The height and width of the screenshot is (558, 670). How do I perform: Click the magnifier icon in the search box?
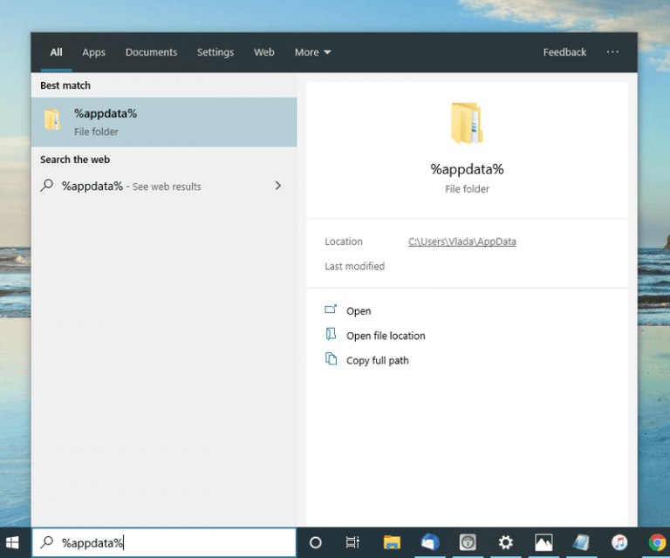pyautogui.click(x=46, y=542)
